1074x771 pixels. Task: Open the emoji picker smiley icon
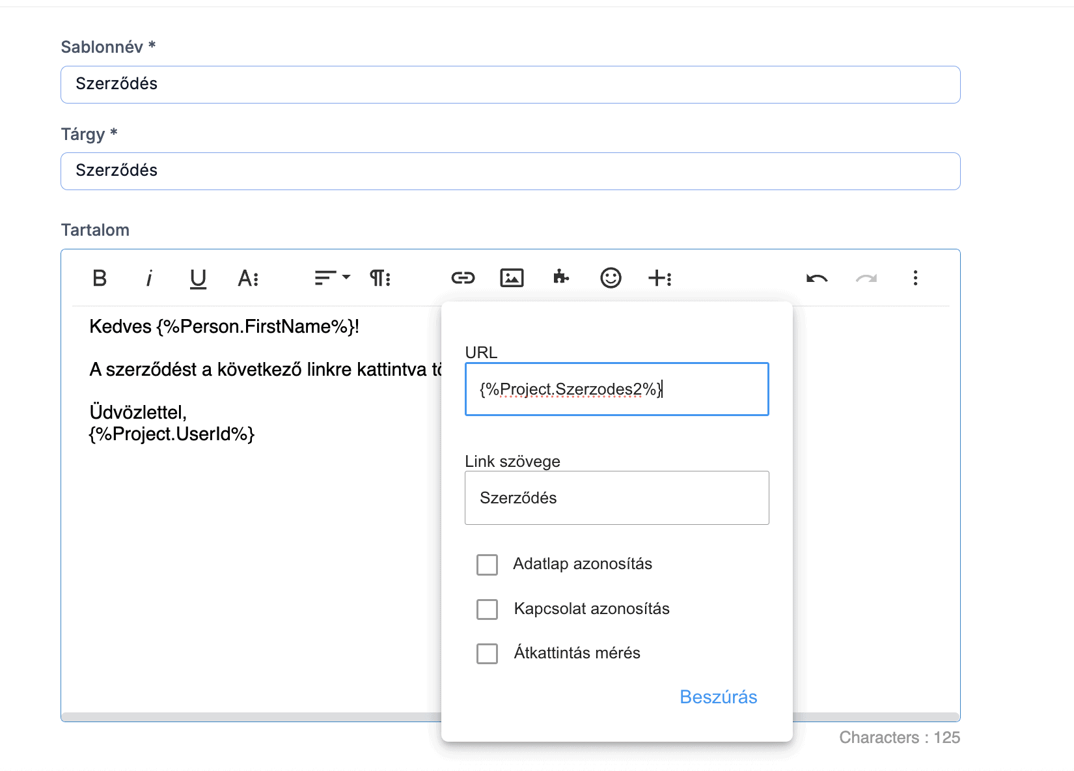[x=611, y=278]
